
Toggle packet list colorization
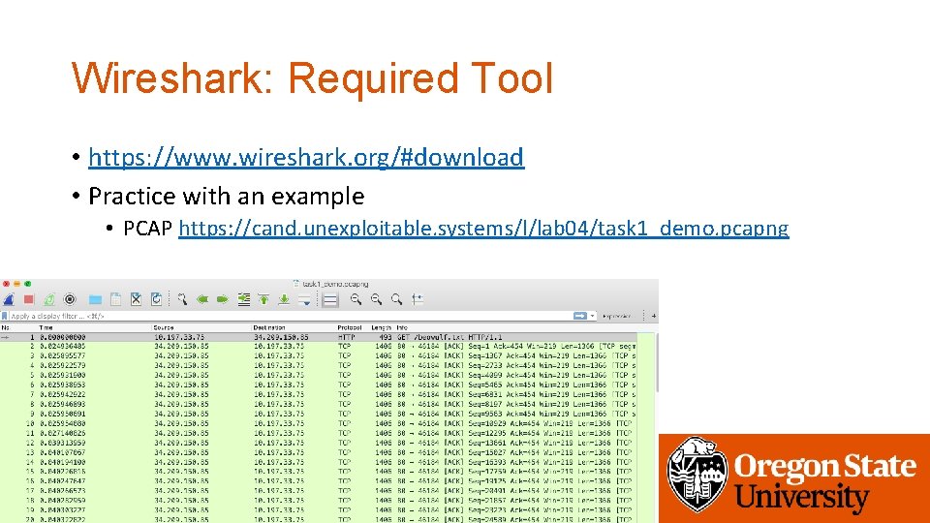pos(330,300)
